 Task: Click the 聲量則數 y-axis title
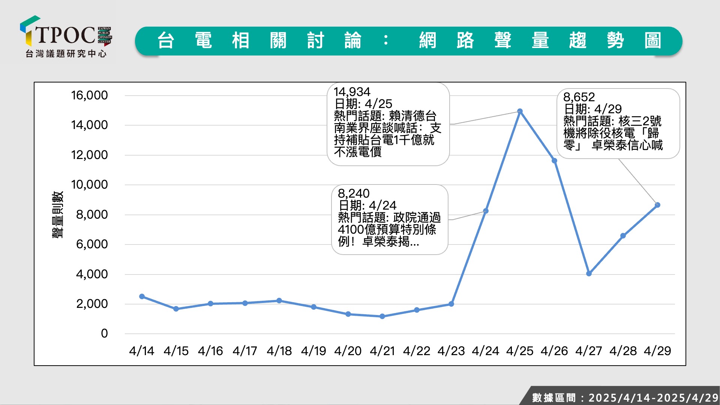pyautogui.click(x=57, y=214)
